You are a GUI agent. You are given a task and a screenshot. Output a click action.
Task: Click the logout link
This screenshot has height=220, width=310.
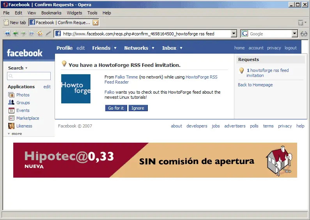pyautogui.click(x=291, y=48)
